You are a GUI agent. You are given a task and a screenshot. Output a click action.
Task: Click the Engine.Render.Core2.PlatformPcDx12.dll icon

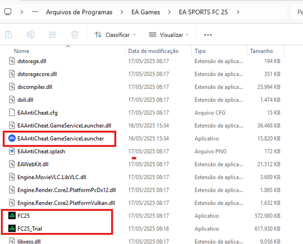(x=12, y=190)
